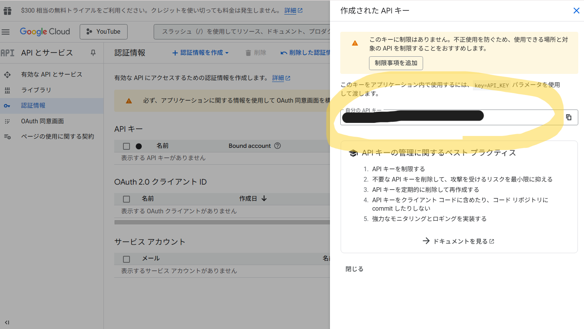This screenshot has height=329, width=584.
Task: Select ライブラリ in the sidebar
Action: (x=36, y=90)
